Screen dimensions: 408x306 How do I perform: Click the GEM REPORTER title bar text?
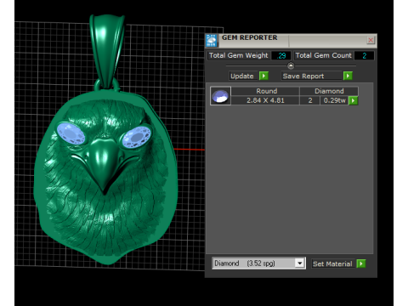249,37
